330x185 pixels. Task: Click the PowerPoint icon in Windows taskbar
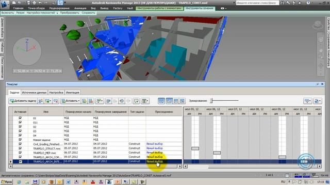[118, 182]
